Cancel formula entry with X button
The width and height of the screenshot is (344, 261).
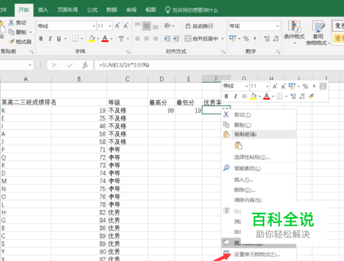[x=54, y=65]
